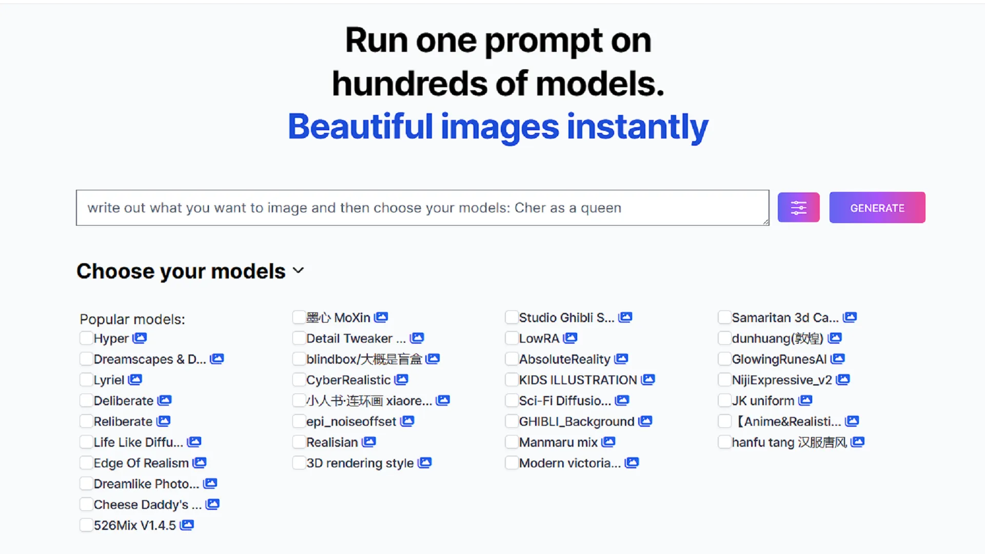Click gallery icon next to GlowingRunesAI

click(x=838, y=359)
